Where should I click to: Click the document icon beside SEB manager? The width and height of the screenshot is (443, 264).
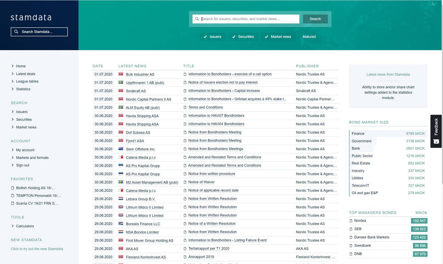351,229
